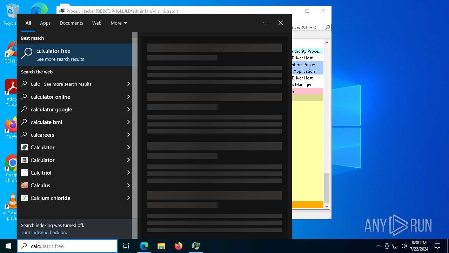Click the search icon next to 'calc'
449x253 pixels.
pos(24,84)
